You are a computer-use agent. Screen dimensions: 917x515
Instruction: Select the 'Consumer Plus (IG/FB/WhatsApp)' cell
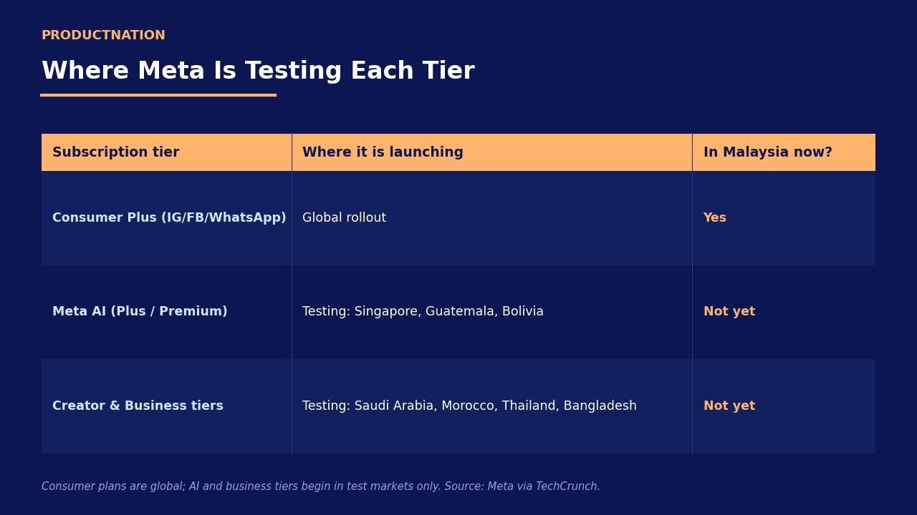(x=166, y=218)
